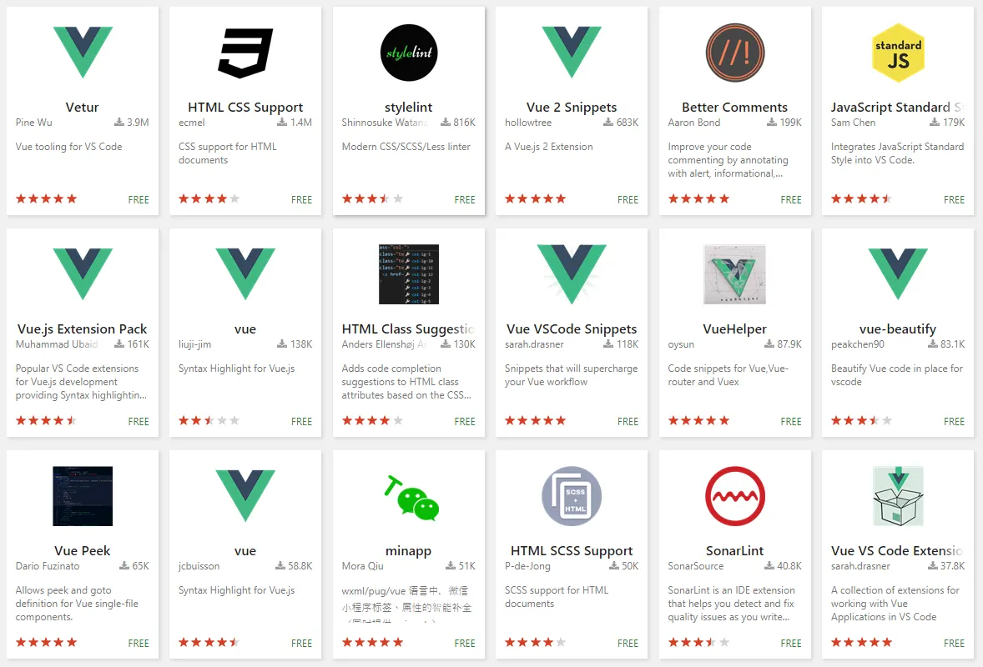Open the HTML Class Suggestions thumbnail
This screenshot has height=667, width=983.
click(x=409, y=274)
